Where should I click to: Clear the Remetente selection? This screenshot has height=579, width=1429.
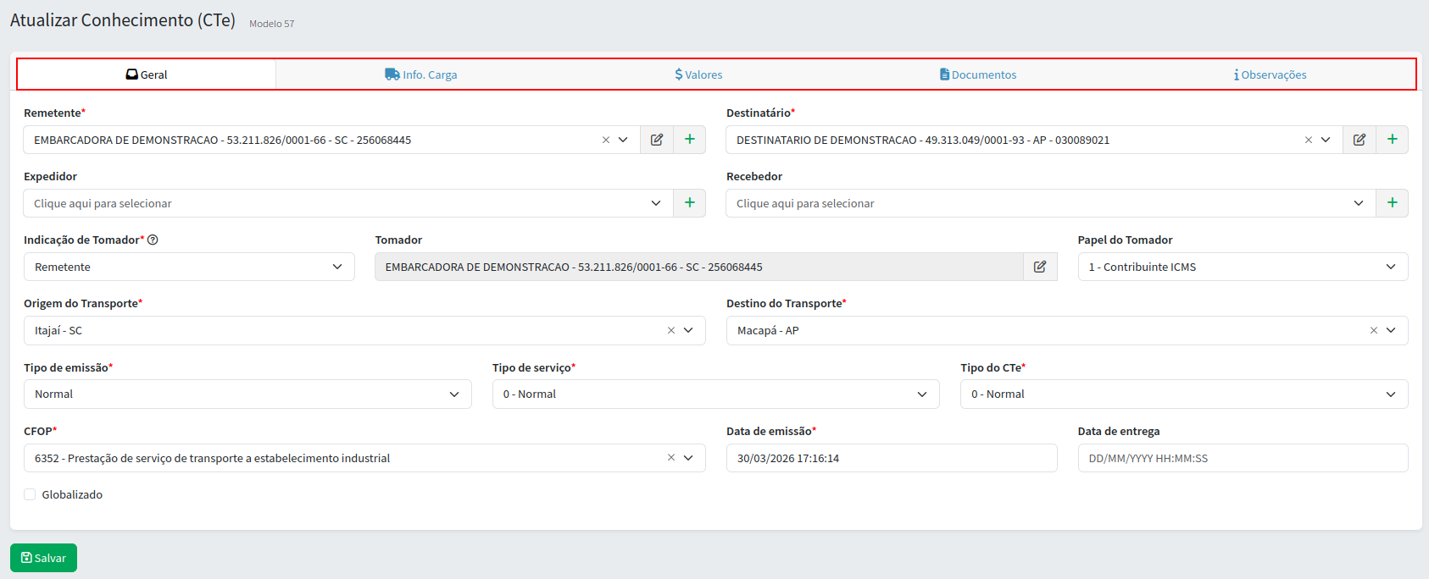coord(606,141)
